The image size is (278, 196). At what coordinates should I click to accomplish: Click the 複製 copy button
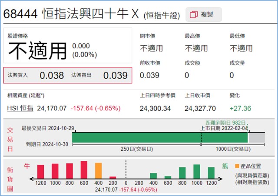[x=204, y=14]
